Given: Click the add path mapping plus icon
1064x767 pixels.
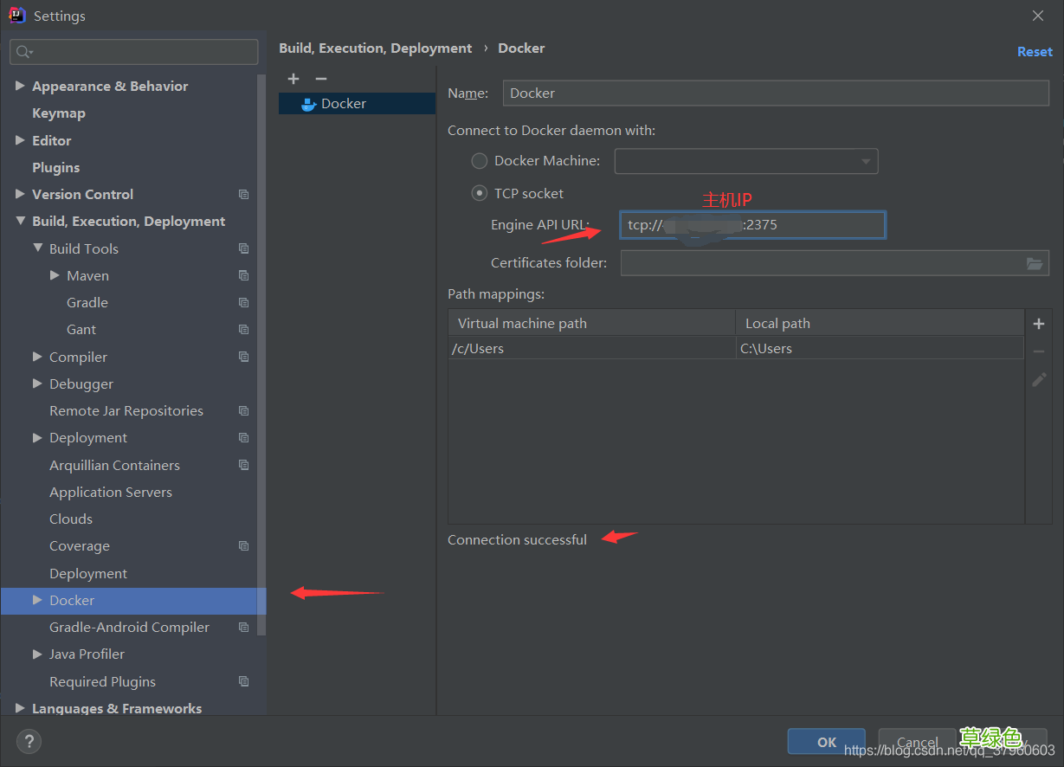Looking at the screenshot, I should tap(1039, 324).
